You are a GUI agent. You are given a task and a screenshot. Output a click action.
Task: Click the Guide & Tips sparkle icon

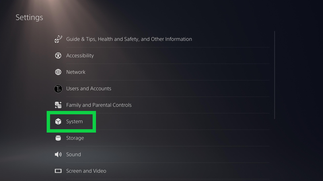coord(58,39)
